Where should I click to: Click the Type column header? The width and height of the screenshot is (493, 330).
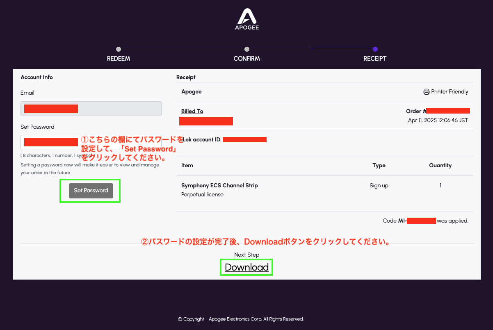[x=379, y=165]
